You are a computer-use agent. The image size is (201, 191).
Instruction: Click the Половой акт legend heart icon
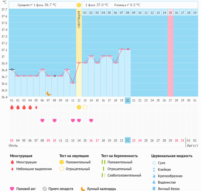pos(13,189)
